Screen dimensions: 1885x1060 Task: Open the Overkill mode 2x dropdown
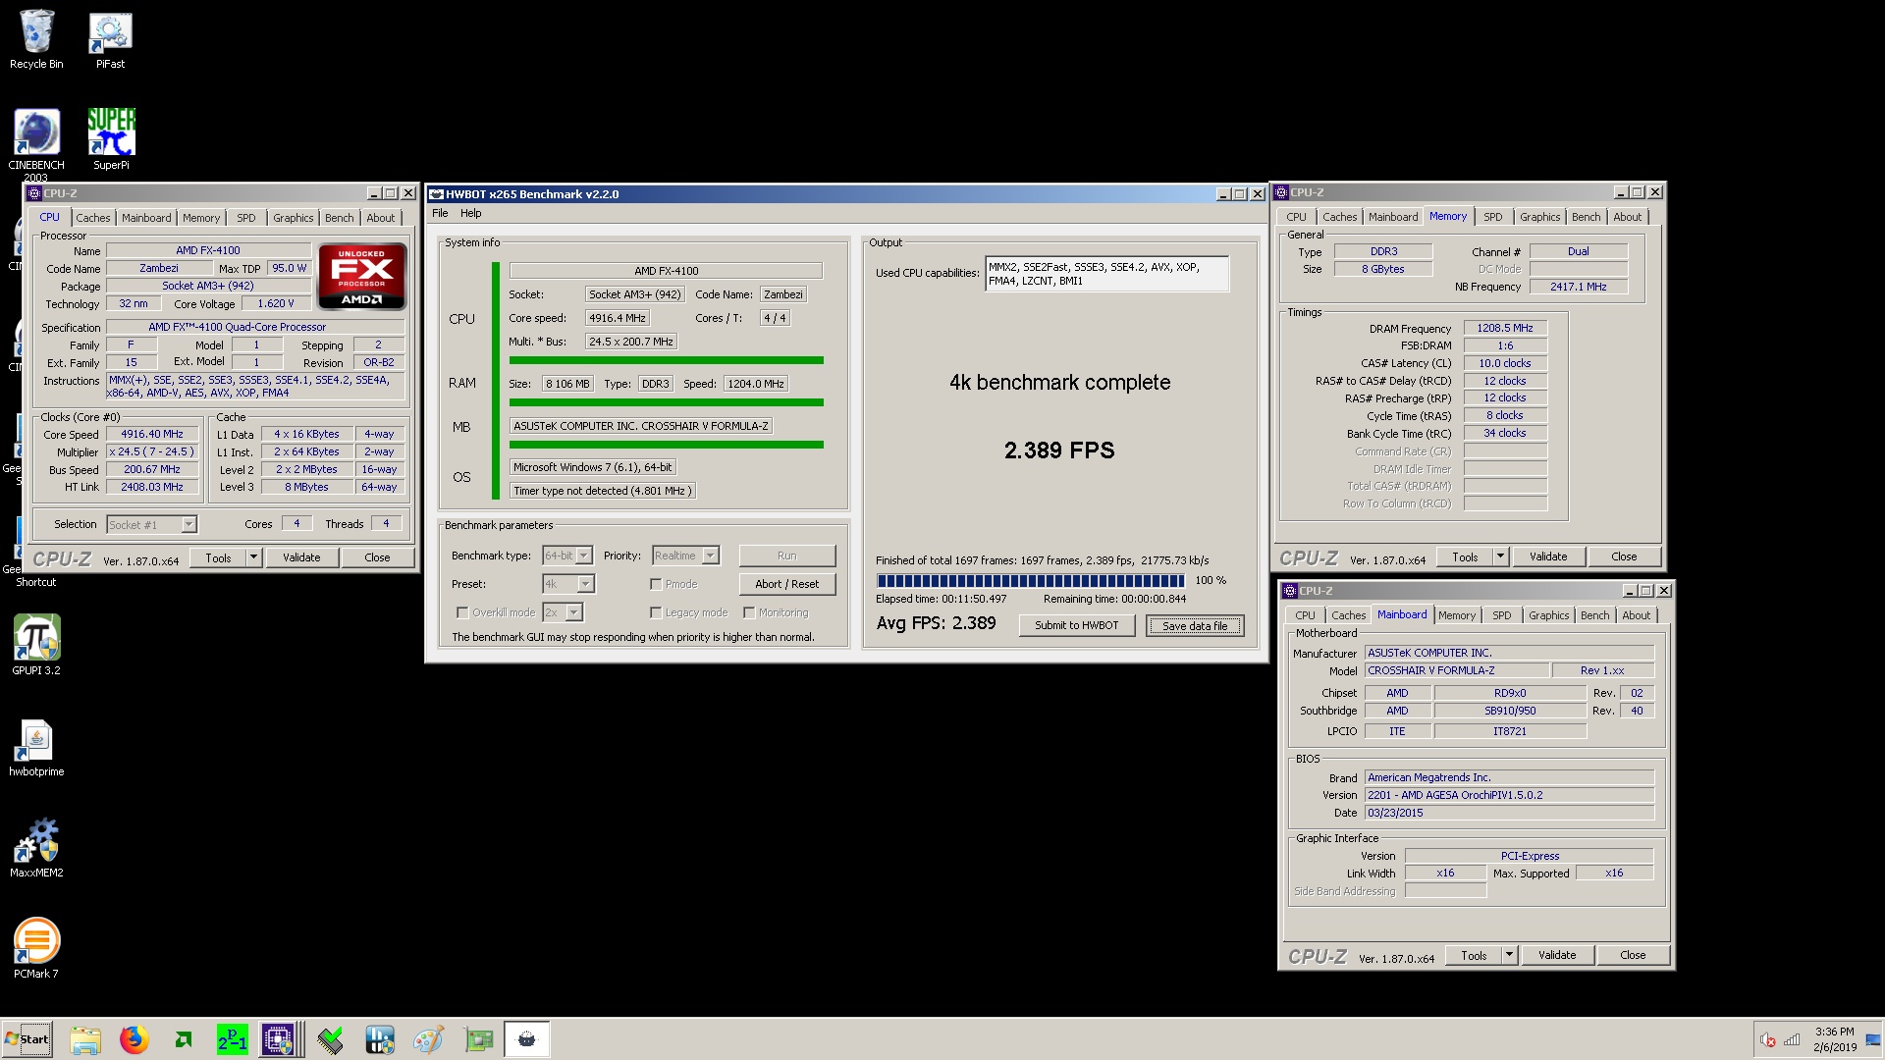click(x=563, y=612)
